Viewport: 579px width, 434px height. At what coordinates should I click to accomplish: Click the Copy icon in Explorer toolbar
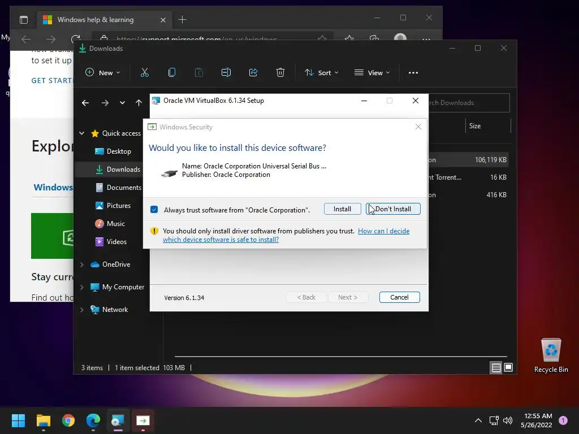tap(172, 73)
